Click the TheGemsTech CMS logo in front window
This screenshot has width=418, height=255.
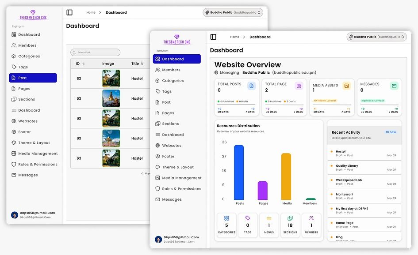click(x=177, y=40)
